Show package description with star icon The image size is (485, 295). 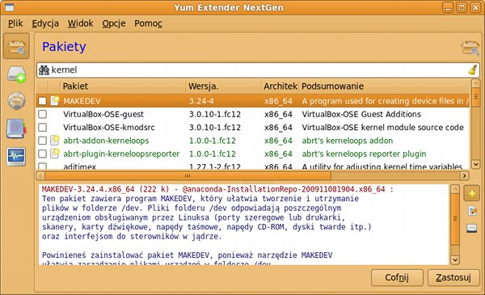coord(472,194)
